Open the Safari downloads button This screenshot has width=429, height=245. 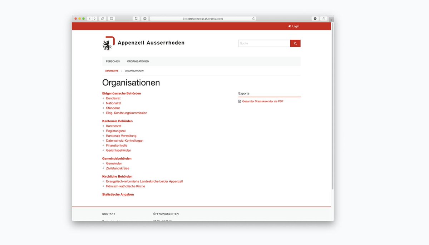(315, 19)
